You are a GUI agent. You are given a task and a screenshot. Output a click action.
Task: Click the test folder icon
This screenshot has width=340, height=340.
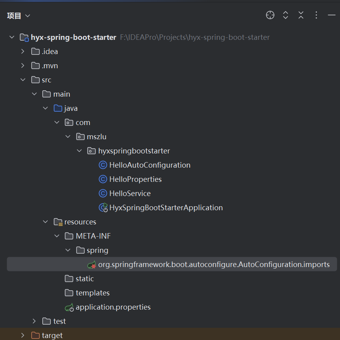47,321
